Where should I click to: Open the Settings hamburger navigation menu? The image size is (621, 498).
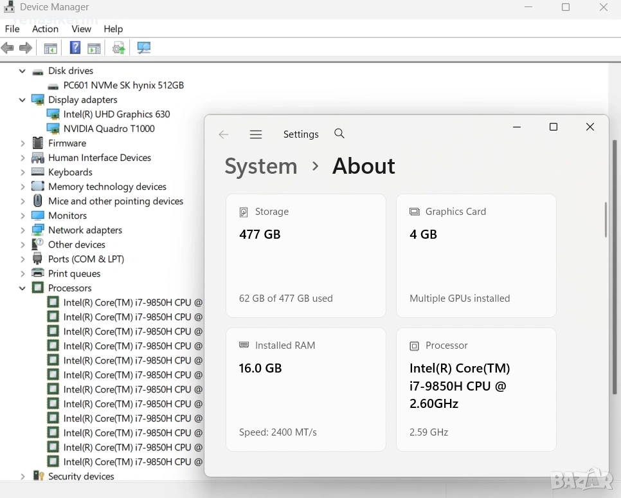click(256, 134)
